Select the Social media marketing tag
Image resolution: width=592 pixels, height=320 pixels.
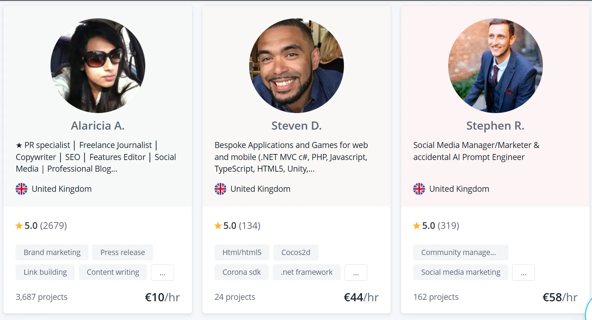[x=461, y=272]
